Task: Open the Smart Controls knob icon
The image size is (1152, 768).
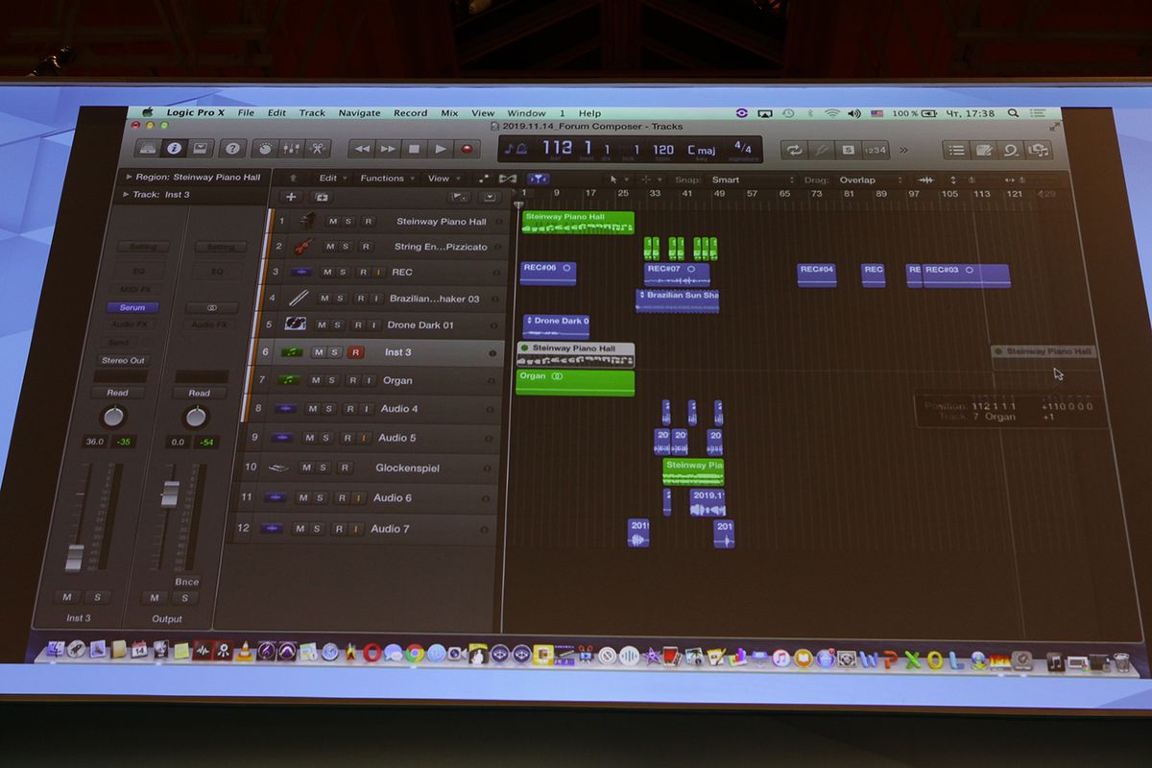Action: point(263,149)
